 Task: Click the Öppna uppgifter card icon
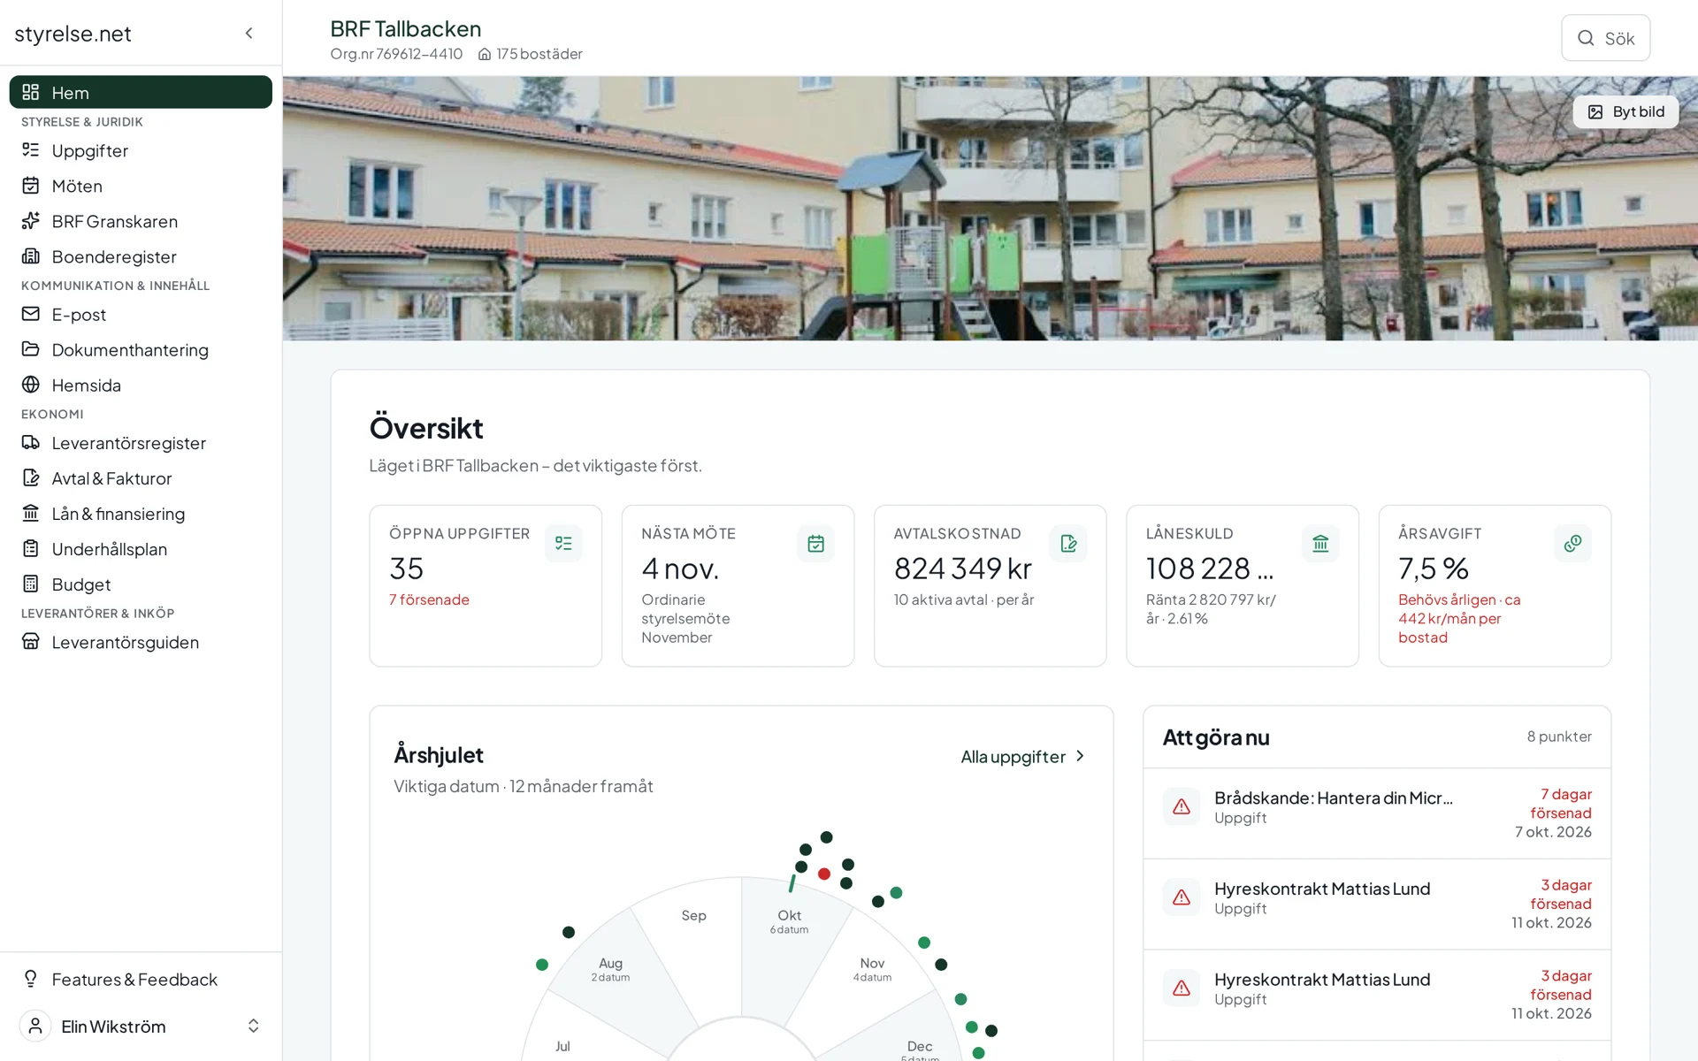pyautogui.click(x=563, y=543)
